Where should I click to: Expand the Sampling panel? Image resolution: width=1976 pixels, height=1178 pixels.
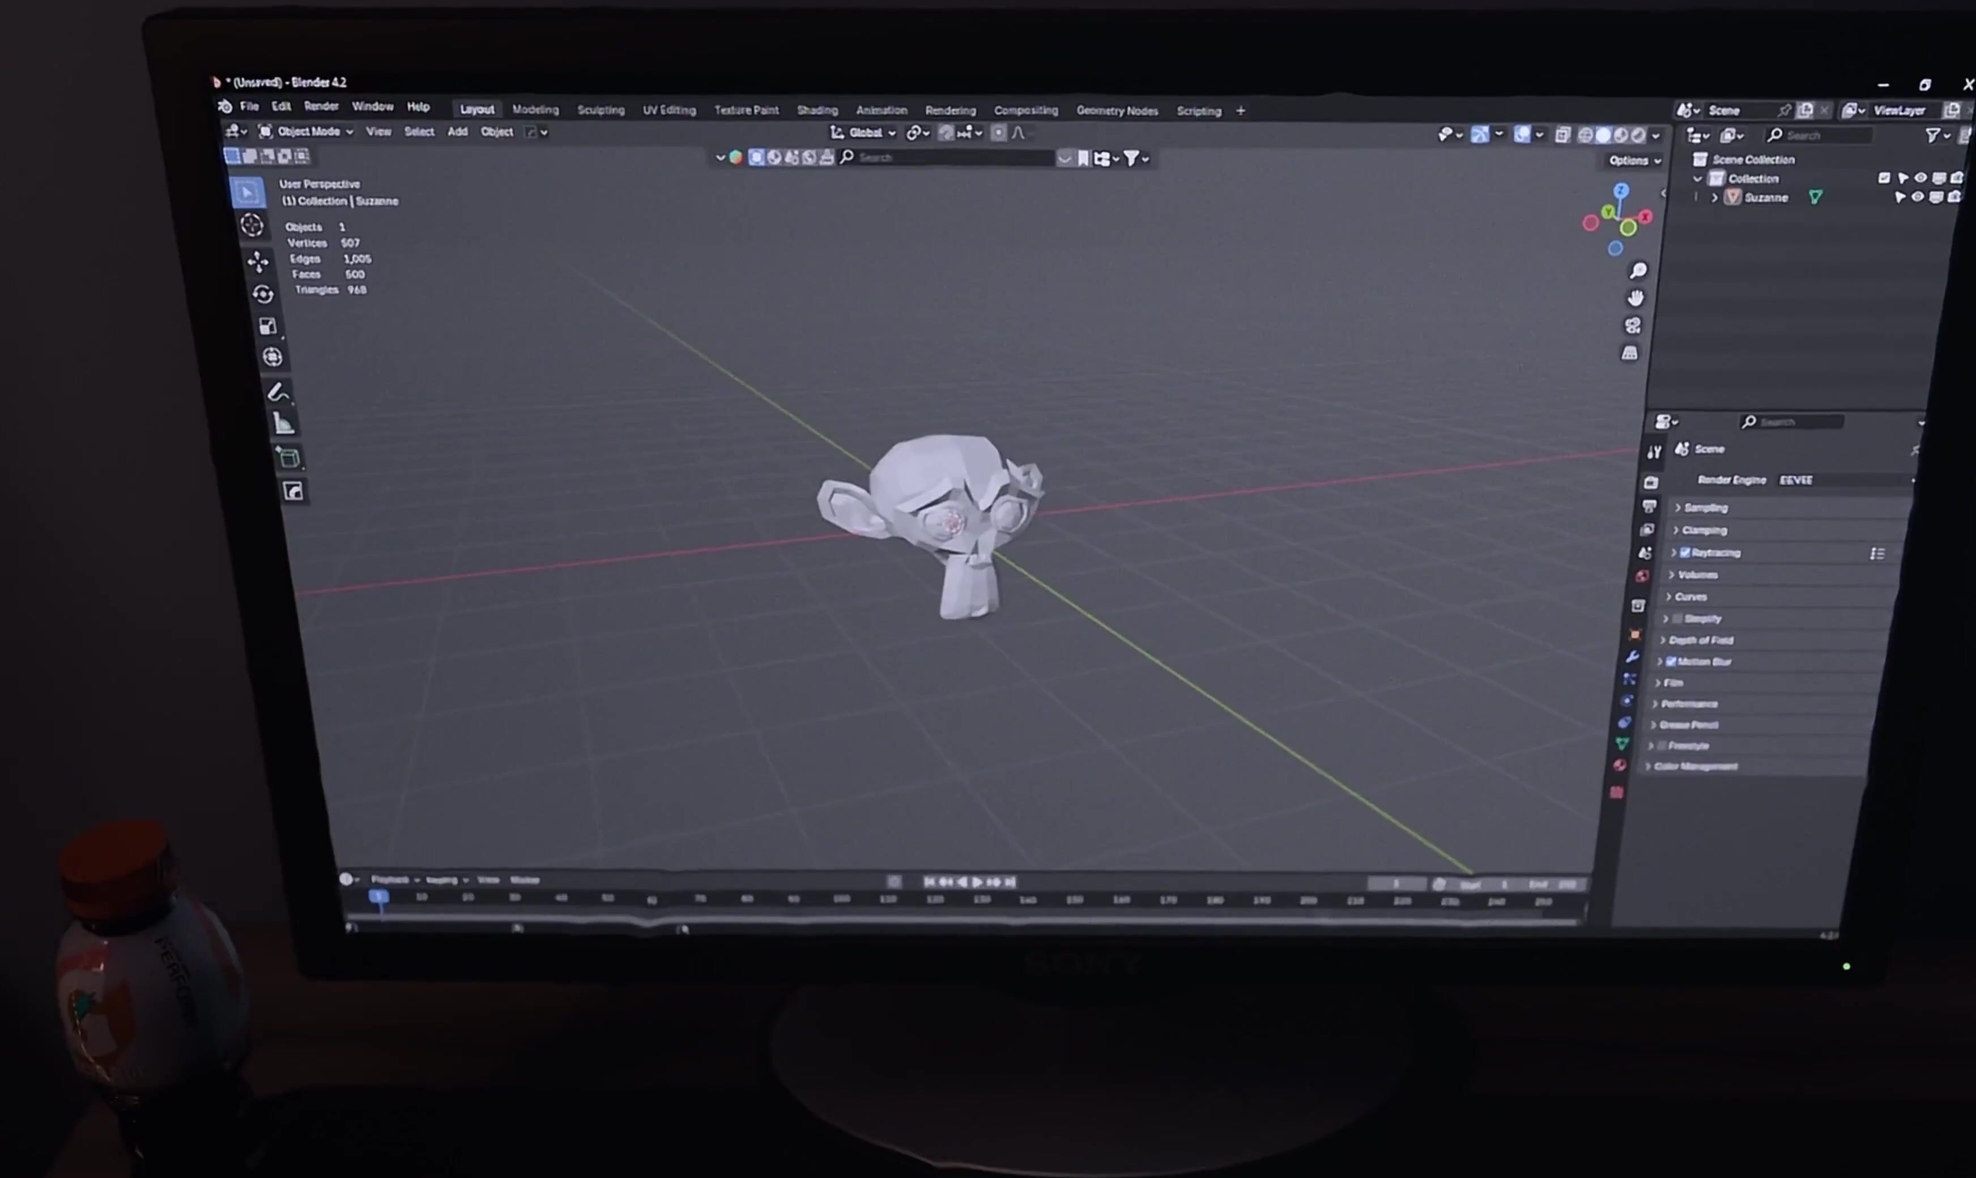[1705, 507]
